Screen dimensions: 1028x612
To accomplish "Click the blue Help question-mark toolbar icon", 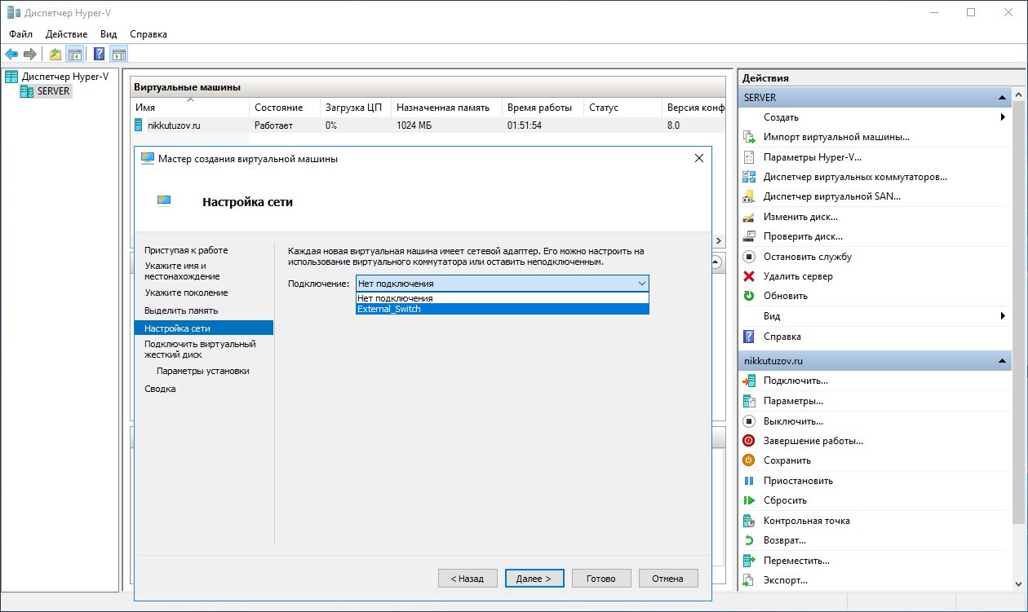I will point(99,55).
